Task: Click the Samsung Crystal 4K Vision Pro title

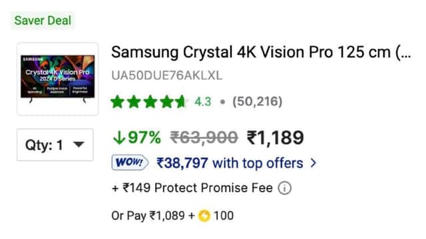Action: coord(261,52)
